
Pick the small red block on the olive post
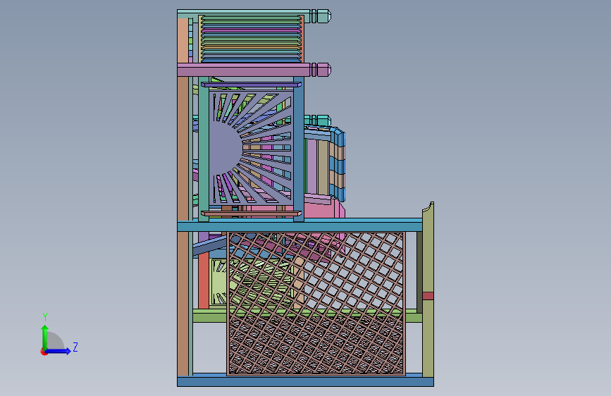pyautogui.click(x=428, y=296)
